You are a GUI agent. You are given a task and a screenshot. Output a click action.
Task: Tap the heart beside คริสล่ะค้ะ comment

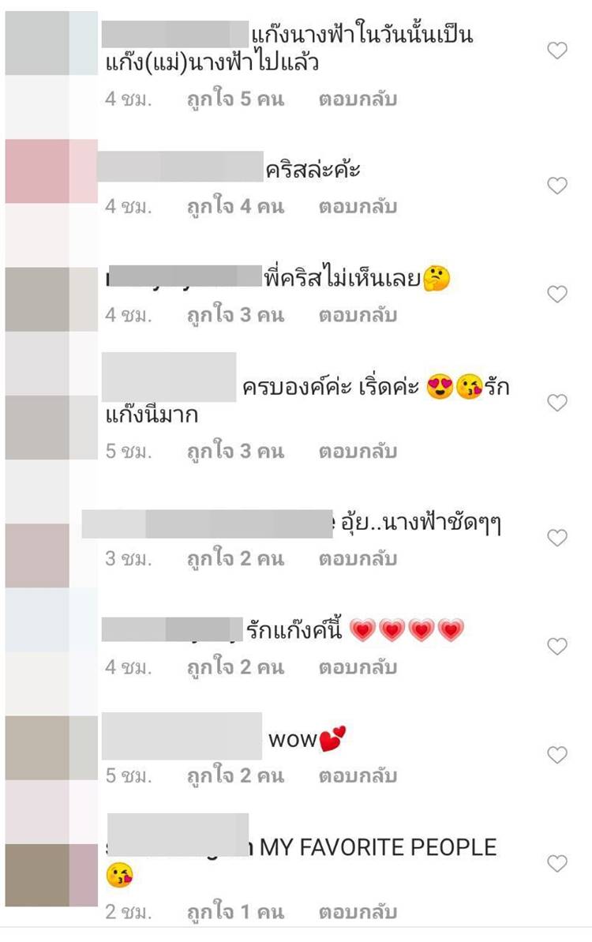(x=557, y=186)
